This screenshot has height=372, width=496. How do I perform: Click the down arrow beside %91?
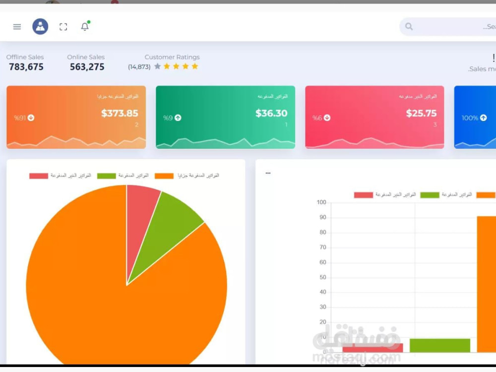pos(31,118)
